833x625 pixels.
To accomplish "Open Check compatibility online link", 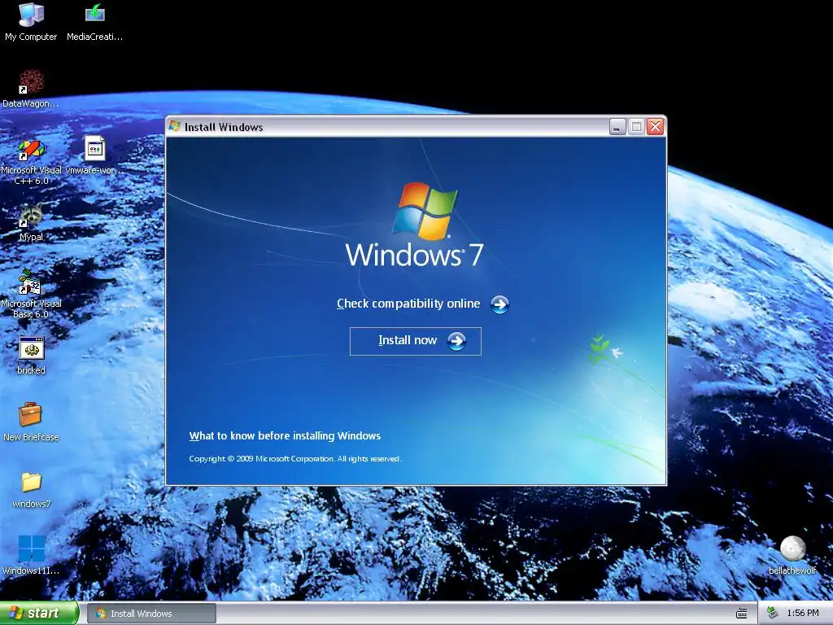I will click(x=408, y=304).
